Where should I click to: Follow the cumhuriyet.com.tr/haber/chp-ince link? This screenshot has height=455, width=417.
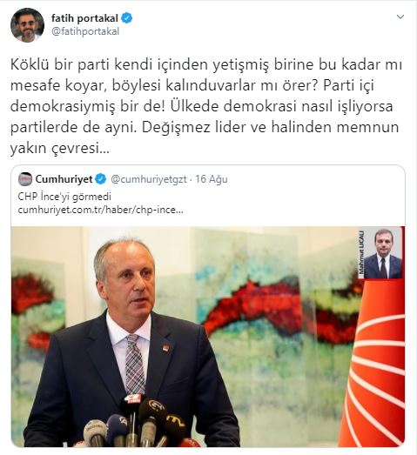100,210
